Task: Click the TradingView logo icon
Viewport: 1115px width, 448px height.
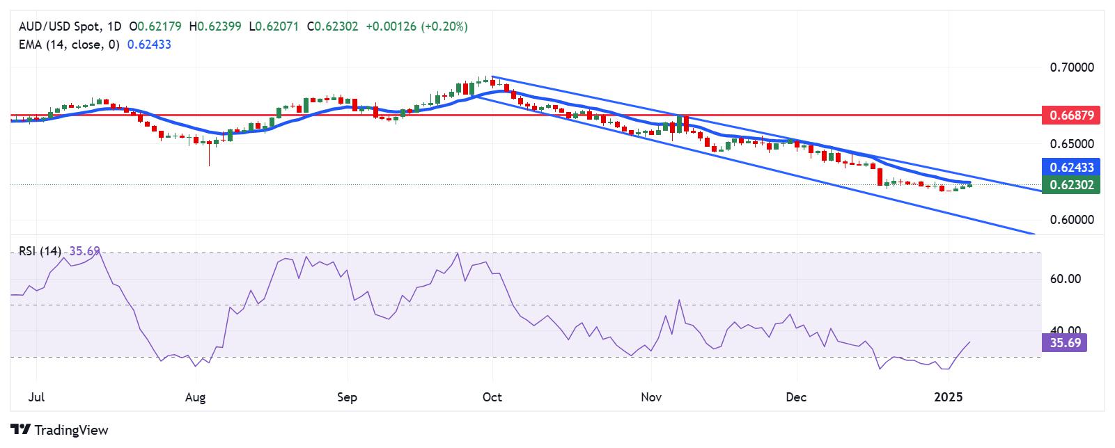Action: [x=20, y=430]
